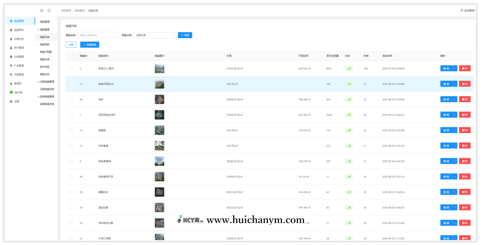The height and width of the screenshot is (245, 483).
Task: Check the checkbox for row 明湖之心·星洲
Action: 71,69
